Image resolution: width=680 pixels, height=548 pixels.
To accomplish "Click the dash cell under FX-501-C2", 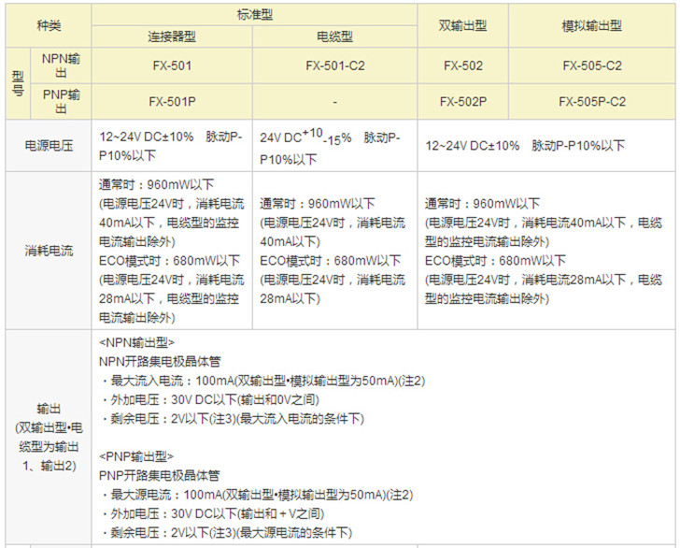I will [334, 102].
